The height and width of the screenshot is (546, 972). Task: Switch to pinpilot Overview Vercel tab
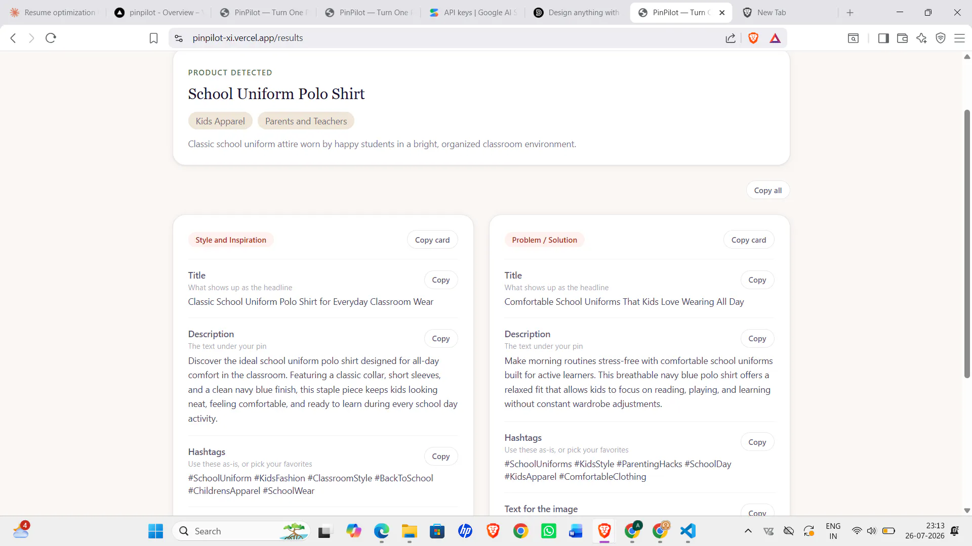click(x=158, y=13)
